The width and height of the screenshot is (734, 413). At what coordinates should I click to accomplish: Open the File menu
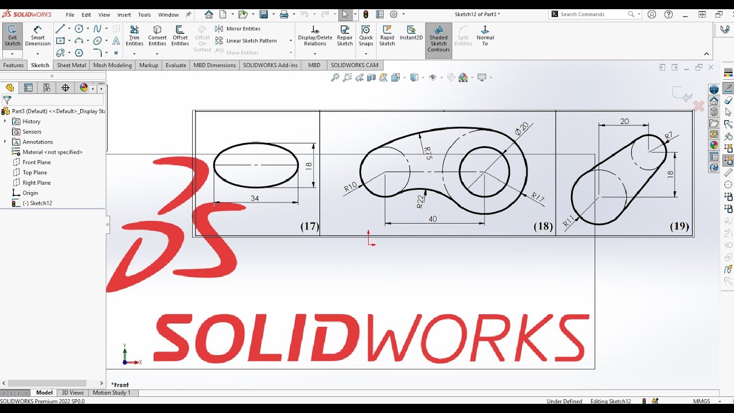(x=70, y=15)
